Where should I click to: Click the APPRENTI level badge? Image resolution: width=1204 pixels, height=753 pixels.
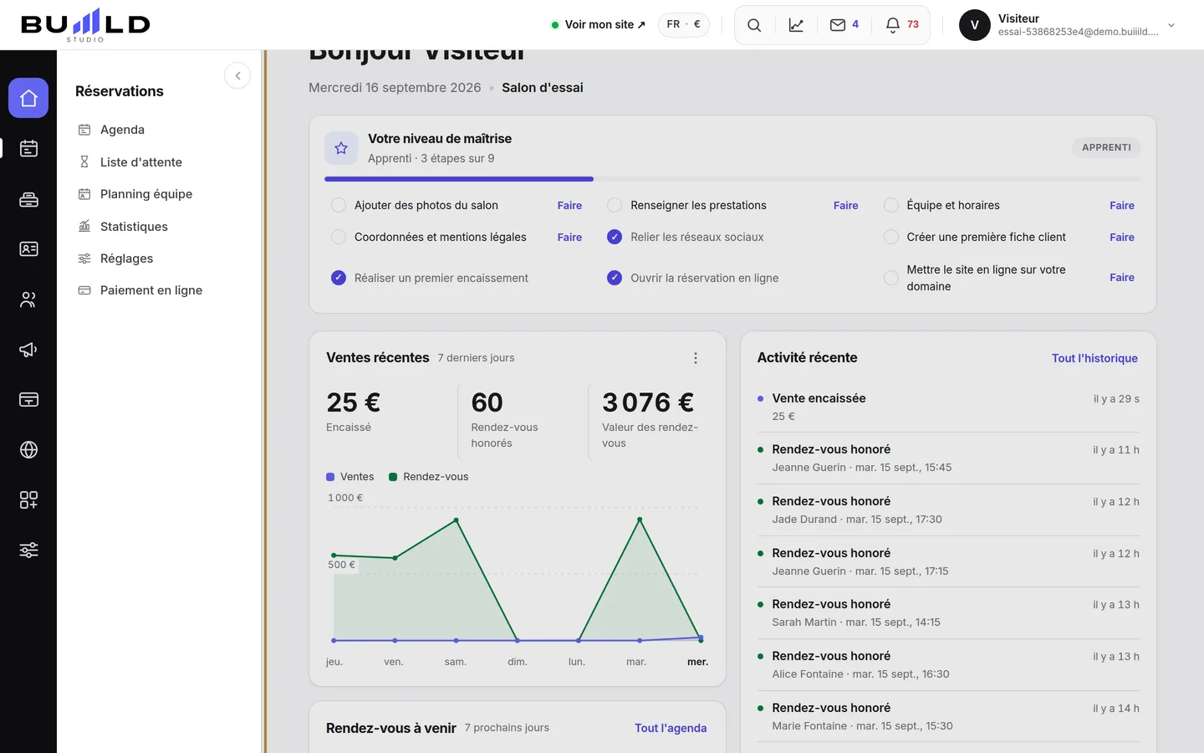1106,147
